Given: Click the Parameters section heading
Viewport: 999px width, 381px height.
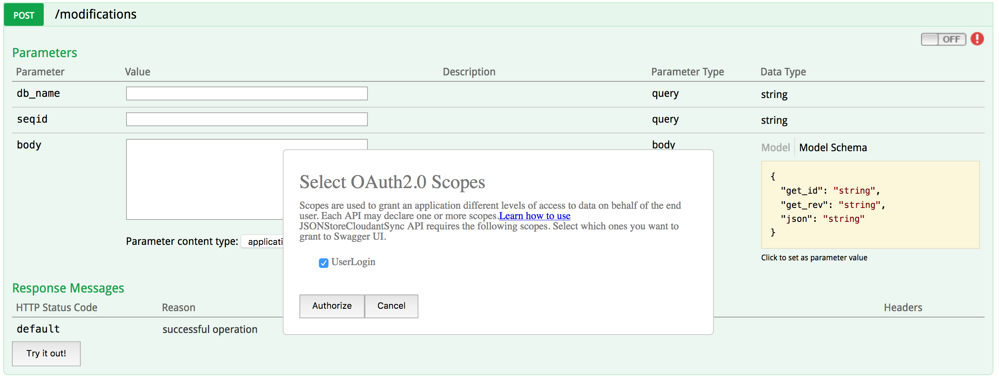Looking at the screenshot, I should click(45, 53).
